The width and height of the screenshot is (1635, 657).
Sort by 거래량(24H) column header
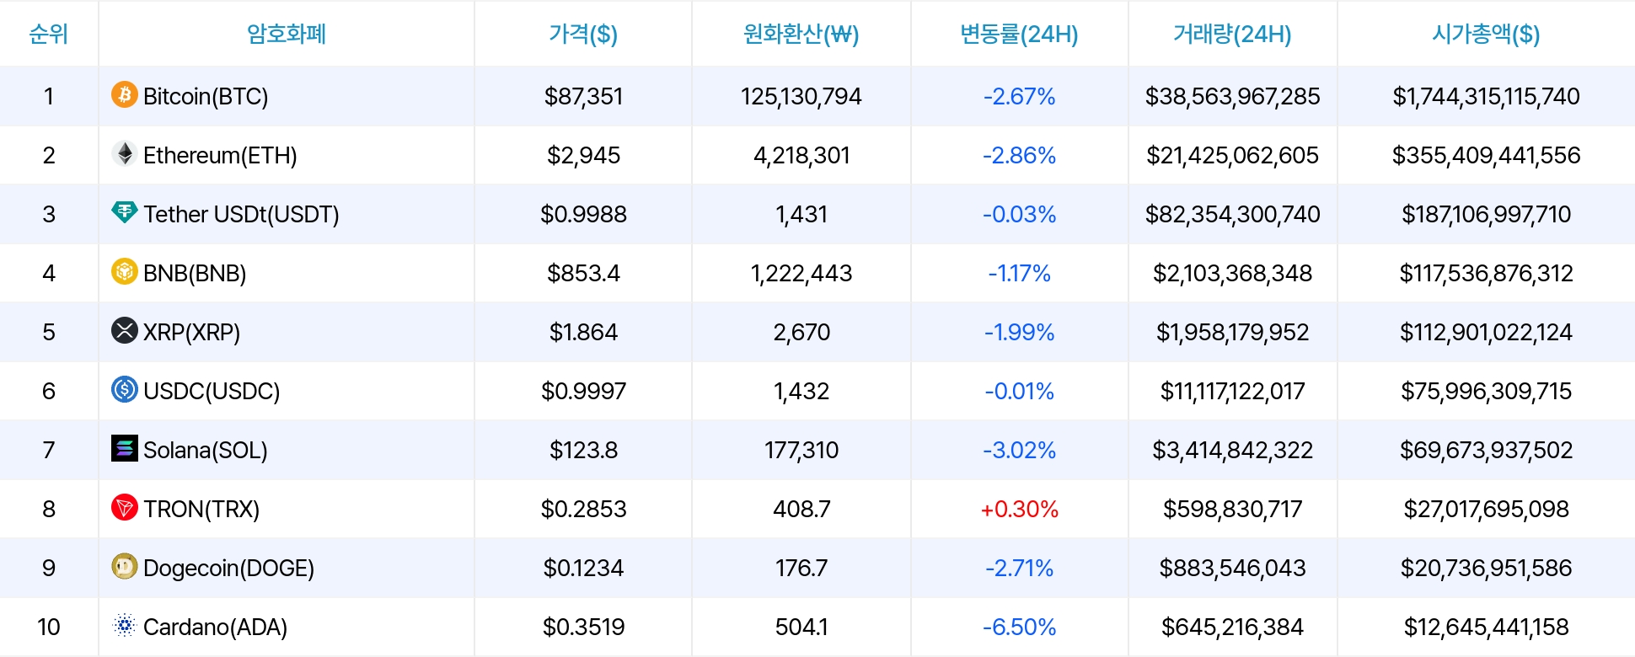click(x=1232, y=34)
